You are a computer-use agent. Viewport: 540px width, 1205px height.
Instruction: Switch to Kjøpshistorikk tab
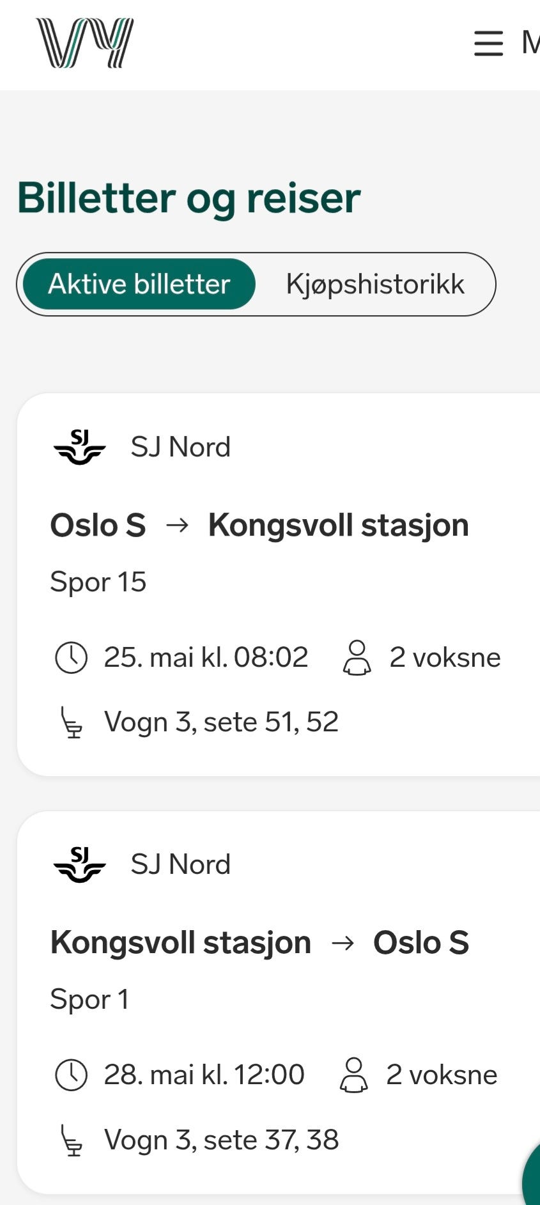coord(375,284)
